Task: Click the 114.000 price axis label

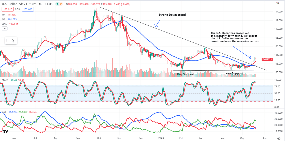Action: [x=278, y=12]
